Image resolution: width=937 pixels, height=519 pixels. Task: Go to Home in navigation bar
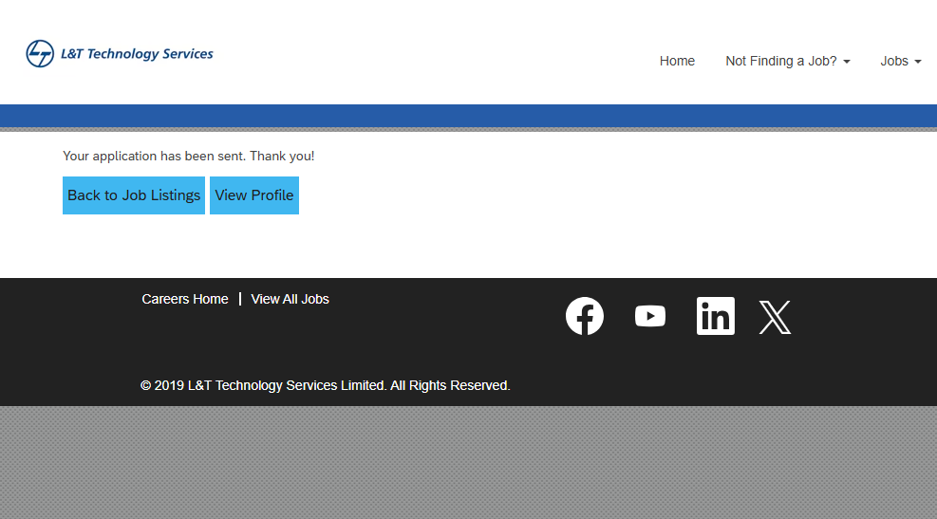coord(677,61)
